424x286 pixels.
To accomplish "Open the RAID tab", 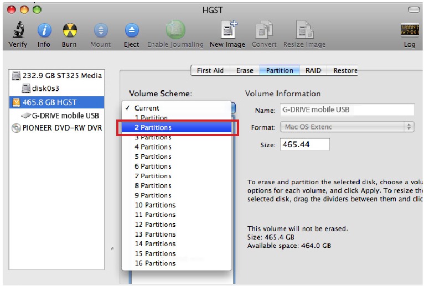I will [313, 71].
